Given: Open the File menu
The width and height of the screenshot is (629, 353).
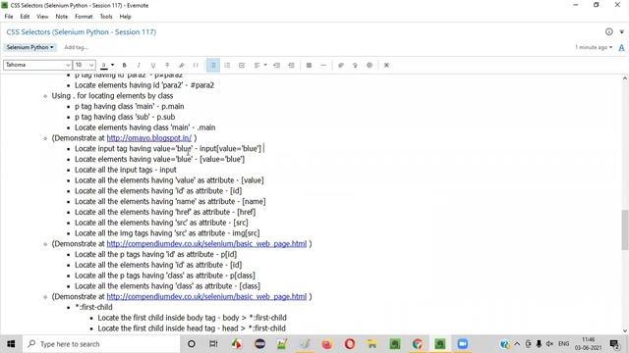Looking at the screenshot, I should click(9, 17).
